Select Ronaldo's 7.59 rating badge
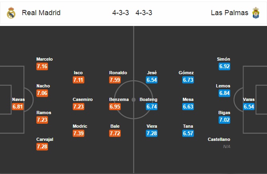This screenshot has height=174, width=267. 115,80
